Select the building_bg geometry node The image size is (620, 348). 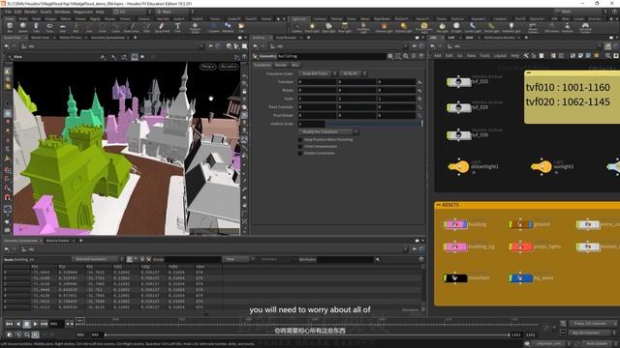455,247
